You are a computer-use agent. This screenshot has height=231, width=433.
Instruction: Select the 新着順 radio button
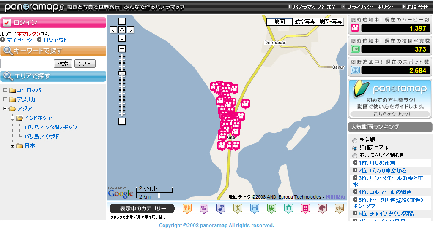(355, 141)
